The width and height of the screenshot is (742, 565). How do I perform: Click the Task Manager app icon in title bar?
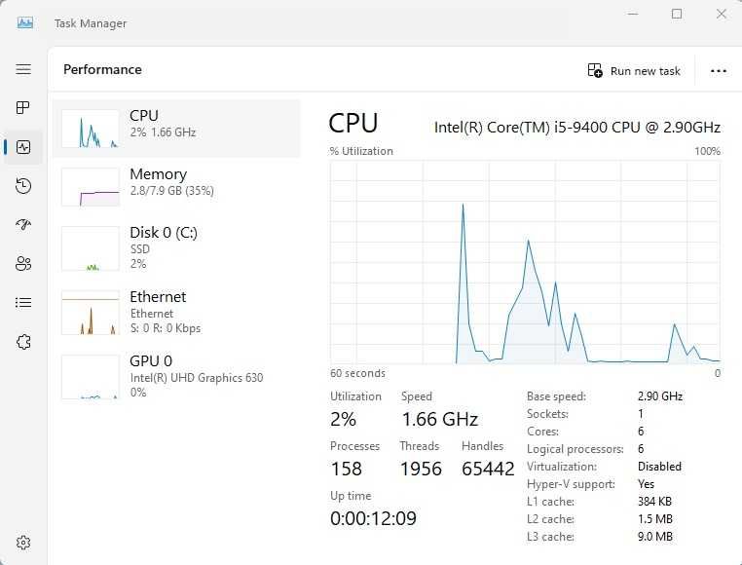24,22
